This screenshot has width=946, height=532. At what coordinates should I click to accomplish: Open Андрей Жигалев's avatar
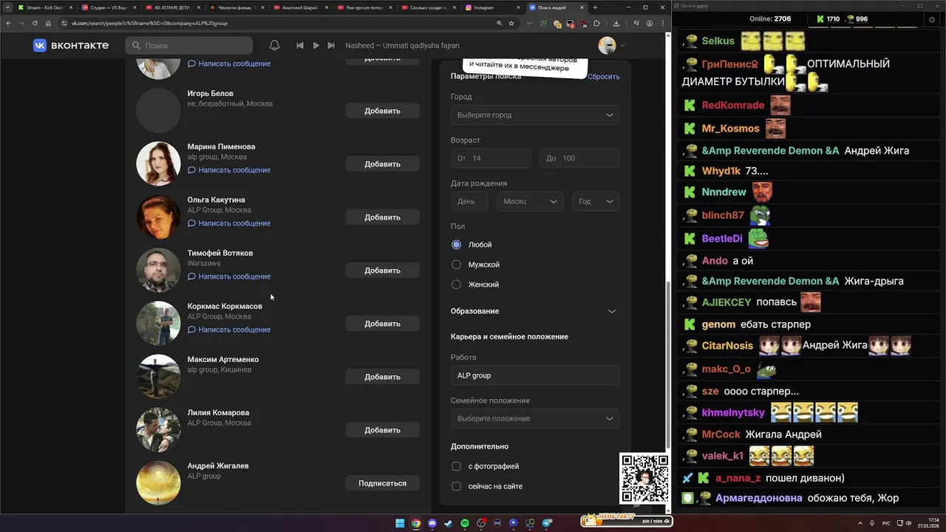[x=158, y=482]
